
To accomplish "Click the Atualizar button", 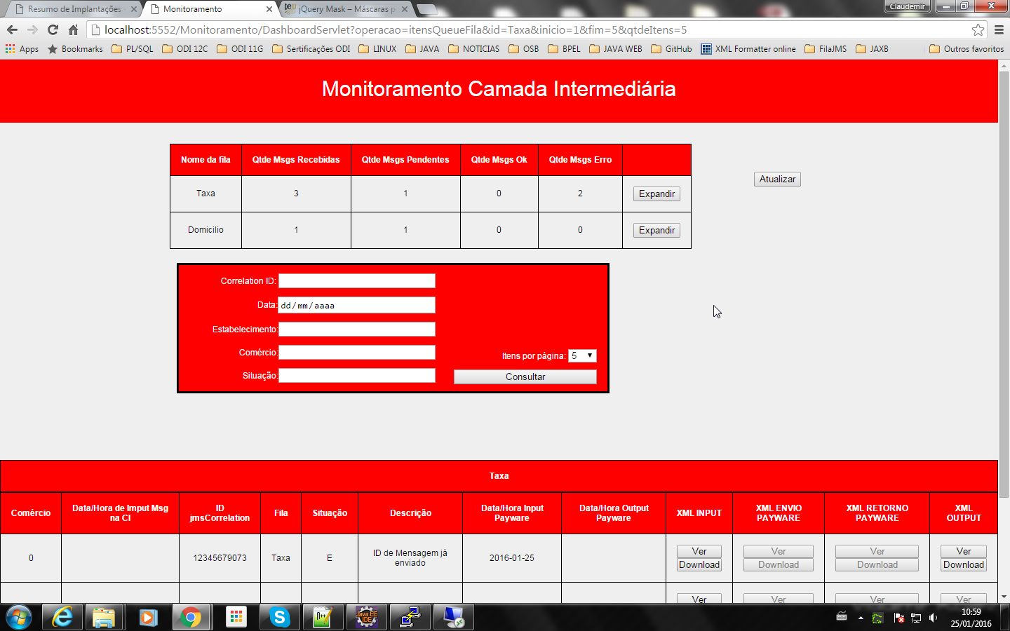I will pos(777,179).
